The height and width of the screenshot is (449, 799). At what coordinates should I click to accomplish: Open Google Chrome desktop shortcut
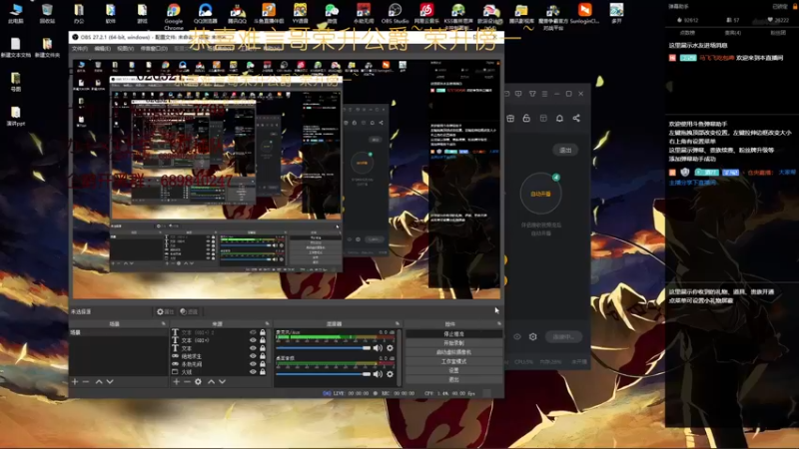pyautogui.click(x=174, y=16)
